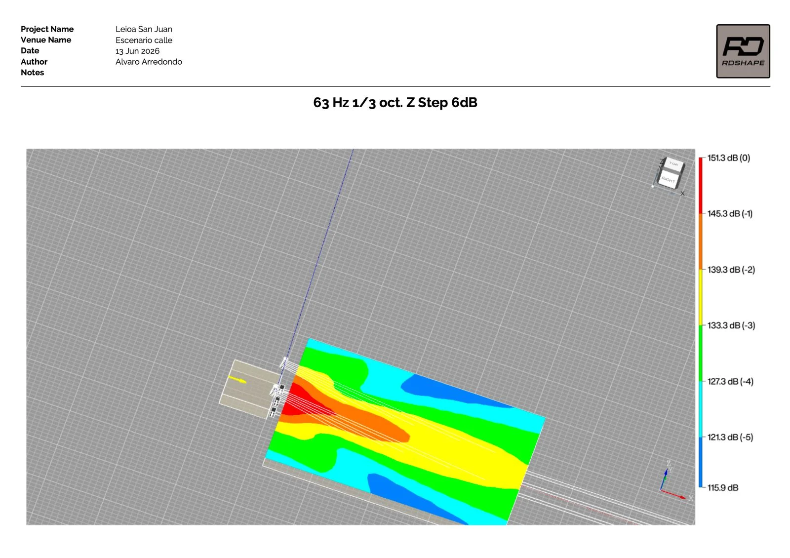The image size is (790, 558).
Task: Click the 'Date' label
Action: (x=30, y=51)
